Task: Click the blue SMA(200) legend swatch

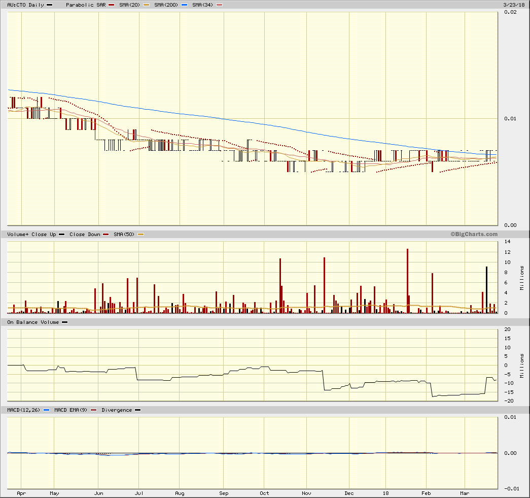Action: coord(184,5)
